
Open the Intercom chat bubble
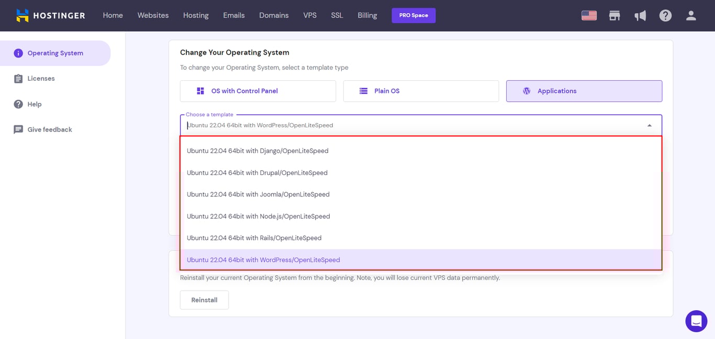(696, 321)
